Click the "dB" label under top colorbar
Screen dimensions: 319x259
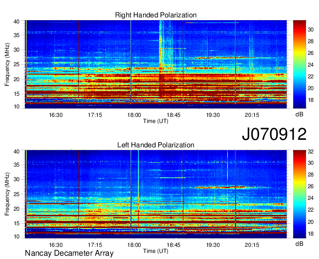pos(299,114)
